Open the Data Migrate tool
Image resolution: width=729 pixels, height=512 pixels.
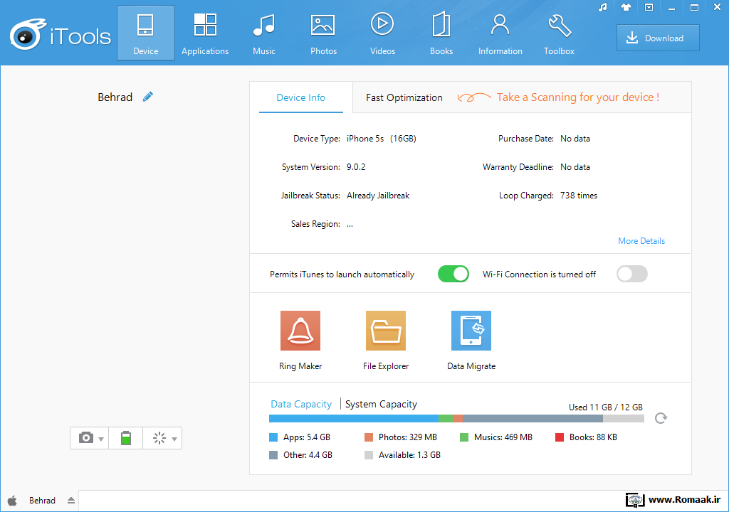[x=471, y=340]
